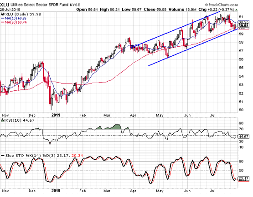Viewport: 253px width, 197px height.
Task: Click Mar on the price chart time axis
Action: click(107, 115)
